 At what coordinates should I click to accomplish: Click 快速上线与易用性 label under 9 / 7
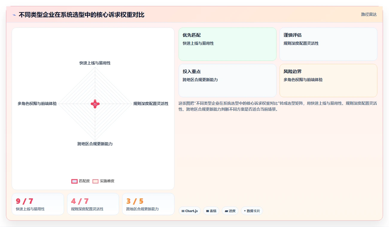(30, 209)
